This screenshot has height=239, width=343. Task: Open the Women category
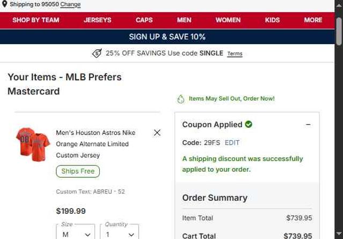pos(228,20)
